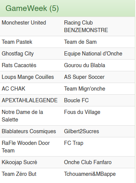Open Boucle FC
Image resolution: width=136 pixels, height=183 pixels.
tap(76, 100)
